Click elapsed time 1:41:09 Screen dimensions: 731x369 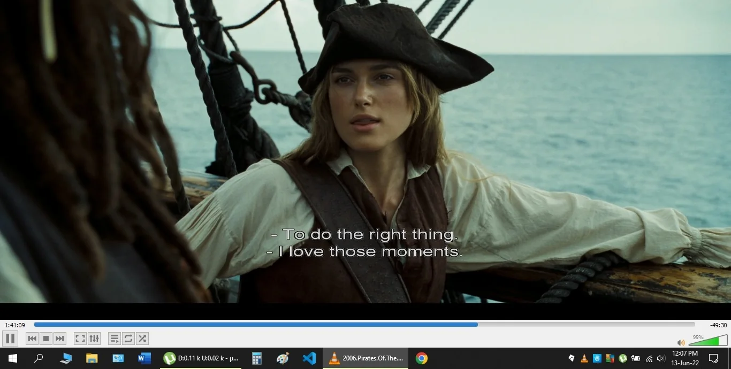15,325
